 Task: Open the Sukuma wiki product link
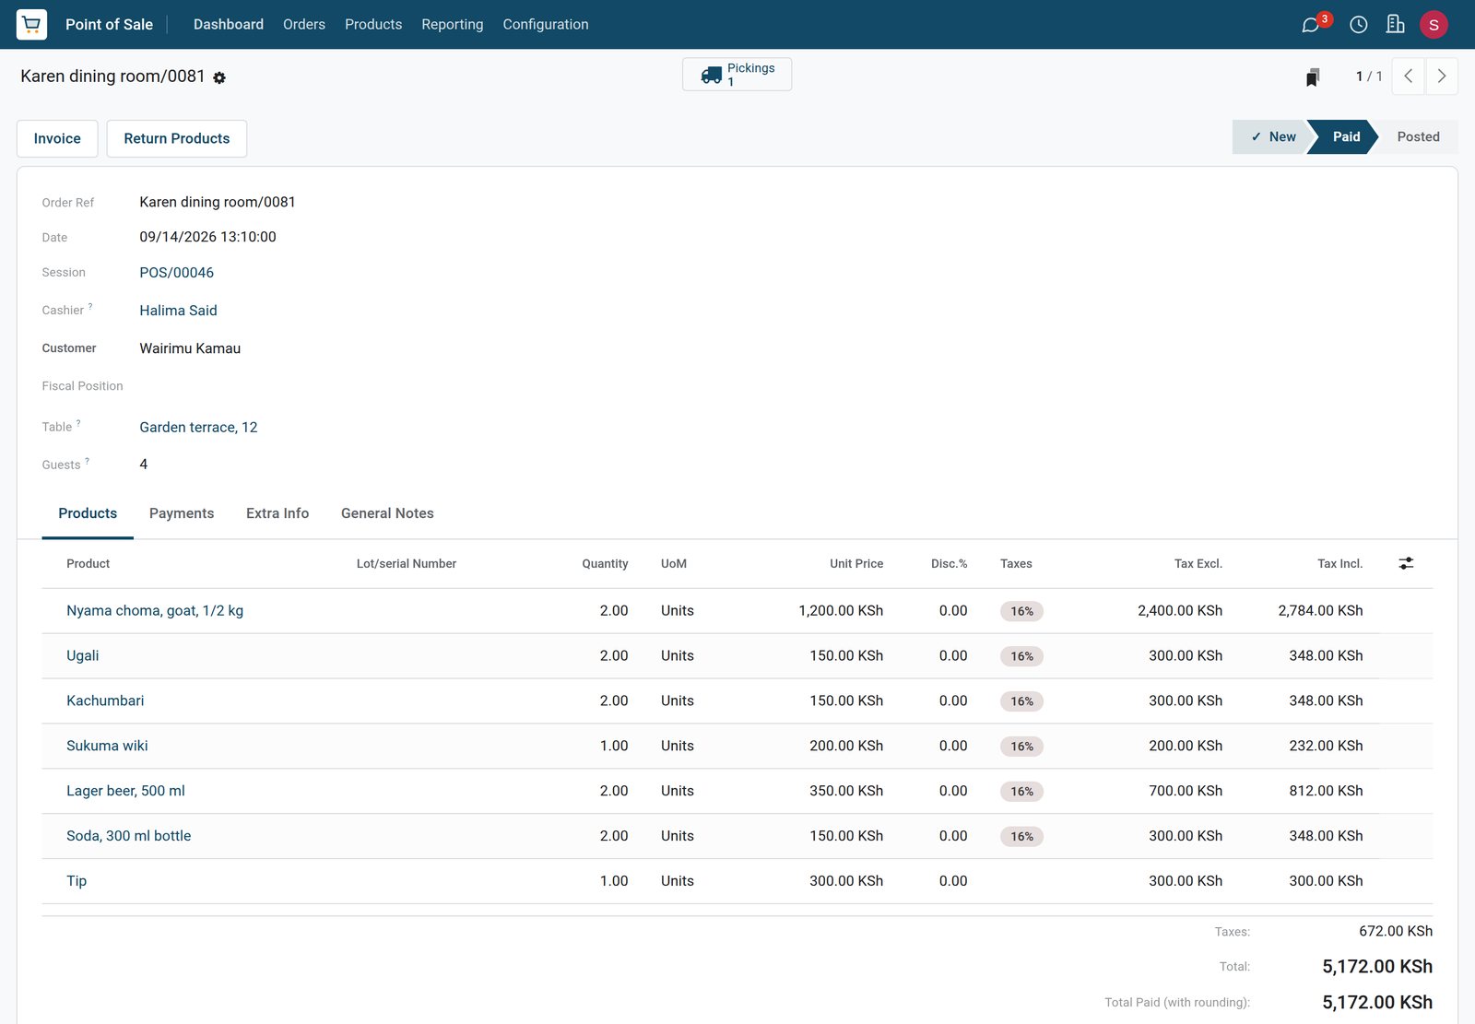pos(107,747)
